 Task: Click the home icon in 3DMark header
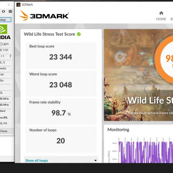161,13
